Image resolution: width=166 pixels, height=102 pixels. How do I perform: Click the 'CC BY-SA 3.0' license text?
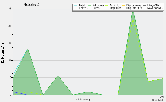click(x=157, y=100)
